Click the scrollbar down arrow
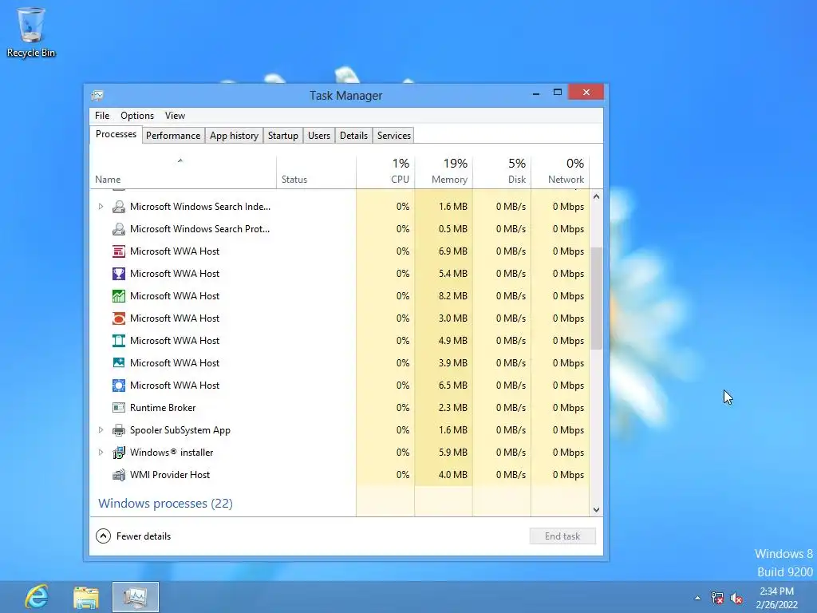 (597, 510)
